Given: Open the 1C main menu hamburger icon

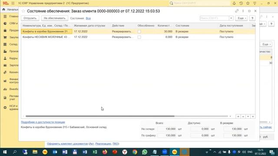Looking at the screenshot, I should (x=13, y=3).
